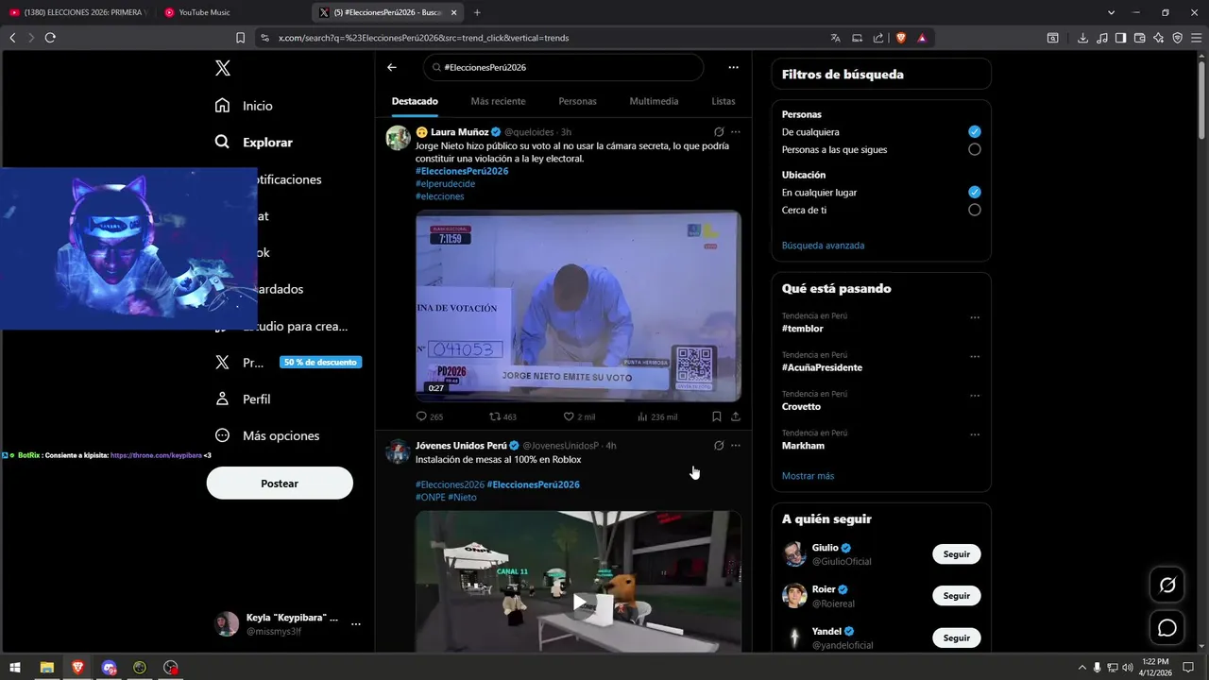
Task: Open Leo AI sparkle icon
Action: point(1159,38)
